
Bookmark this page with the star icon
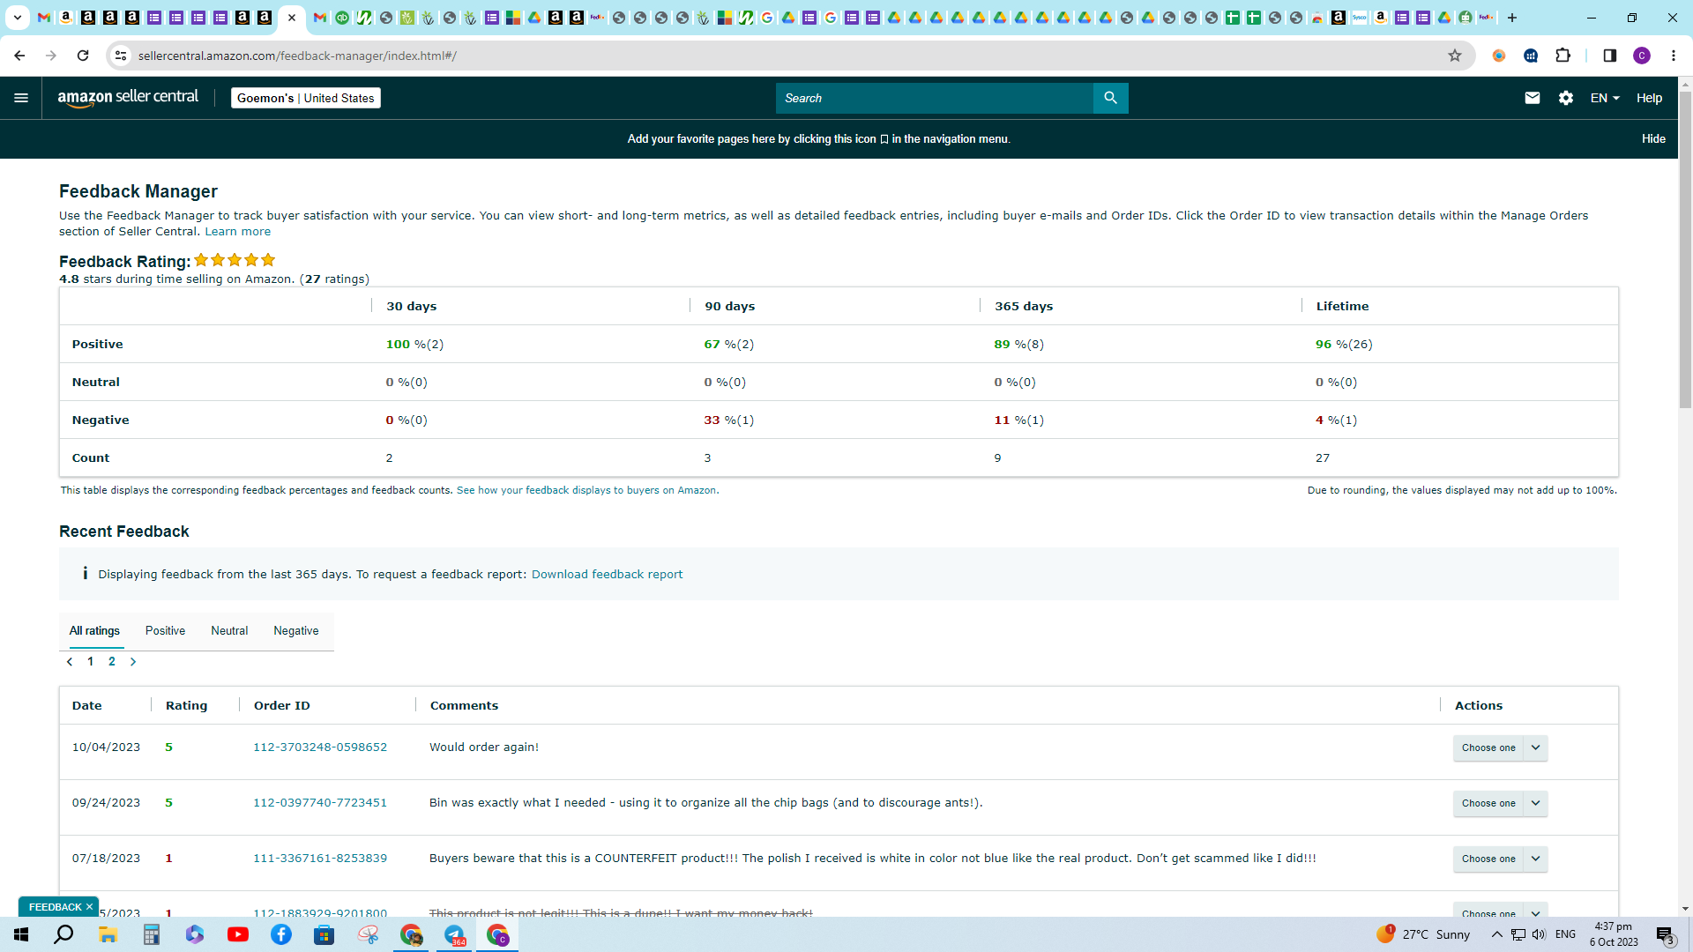click(1455, 56)
